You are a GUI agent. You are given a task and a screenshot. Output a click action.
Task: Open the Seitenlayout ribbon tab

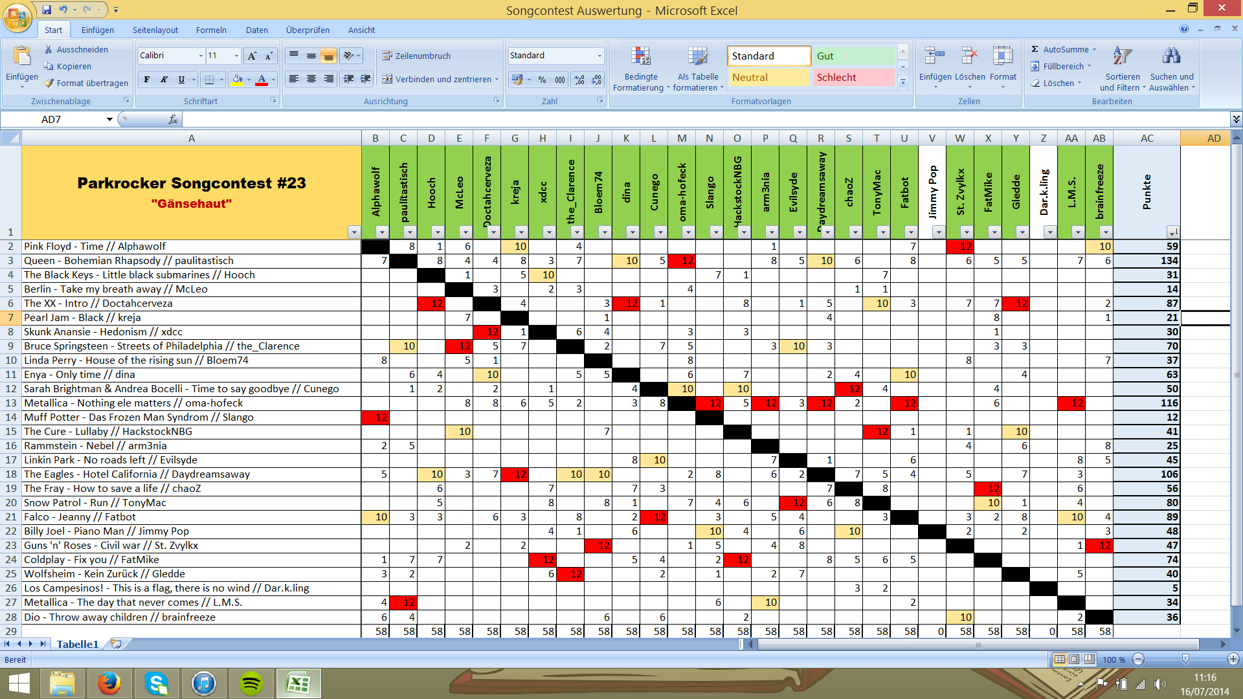coord(155,30)
